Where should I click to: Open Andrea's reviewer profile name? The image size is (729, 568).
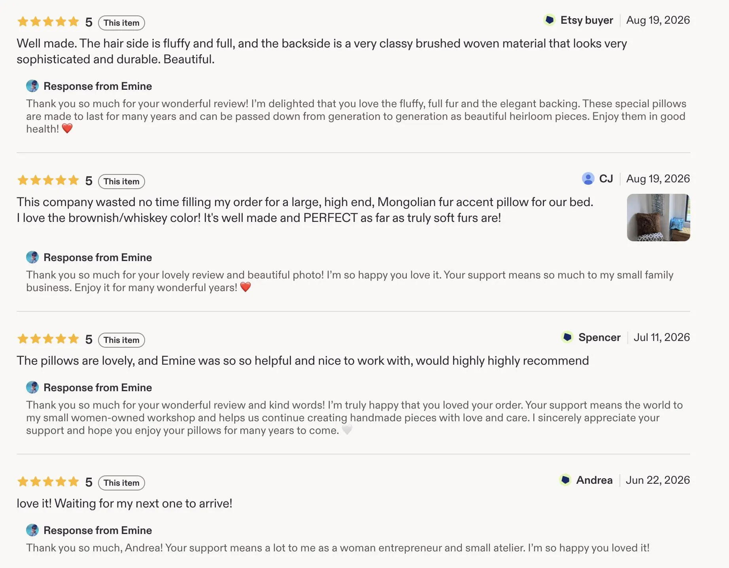[x=594, y=480]
